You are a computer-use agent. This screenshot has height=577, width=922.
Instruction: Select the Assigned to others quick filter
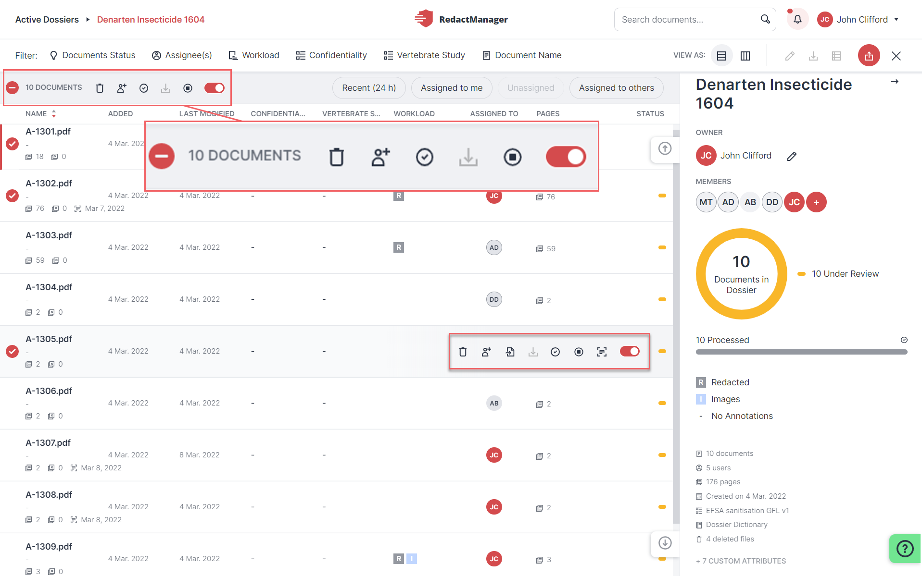pyautogui.click(x=616, y=88)
